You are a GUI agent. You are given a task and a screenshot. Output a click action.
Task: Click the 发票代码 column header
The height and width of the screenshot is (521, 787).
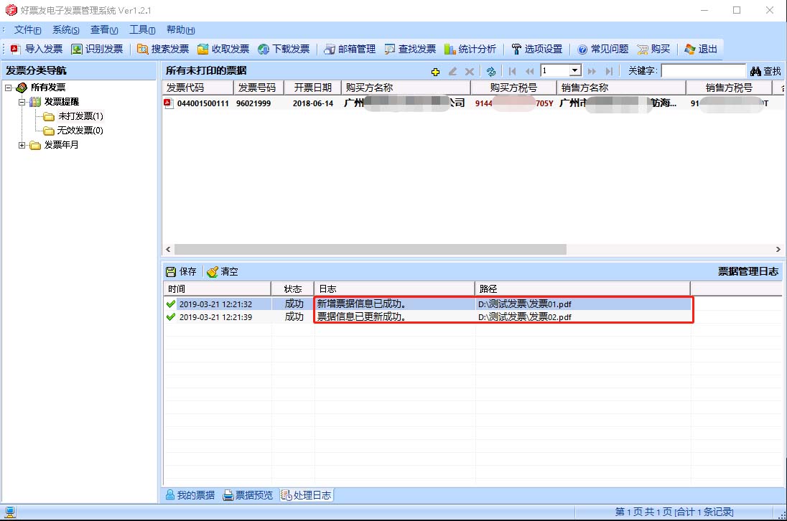pos(197,88)
